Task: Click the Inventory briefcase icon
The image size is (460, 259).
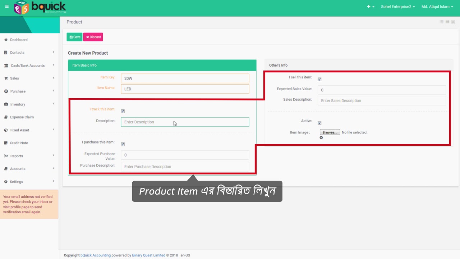Action: (x=6, y=104)
